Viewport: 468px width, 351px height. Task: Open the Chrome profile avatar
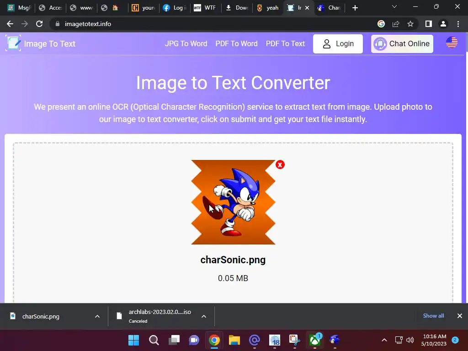click(443, 24)
